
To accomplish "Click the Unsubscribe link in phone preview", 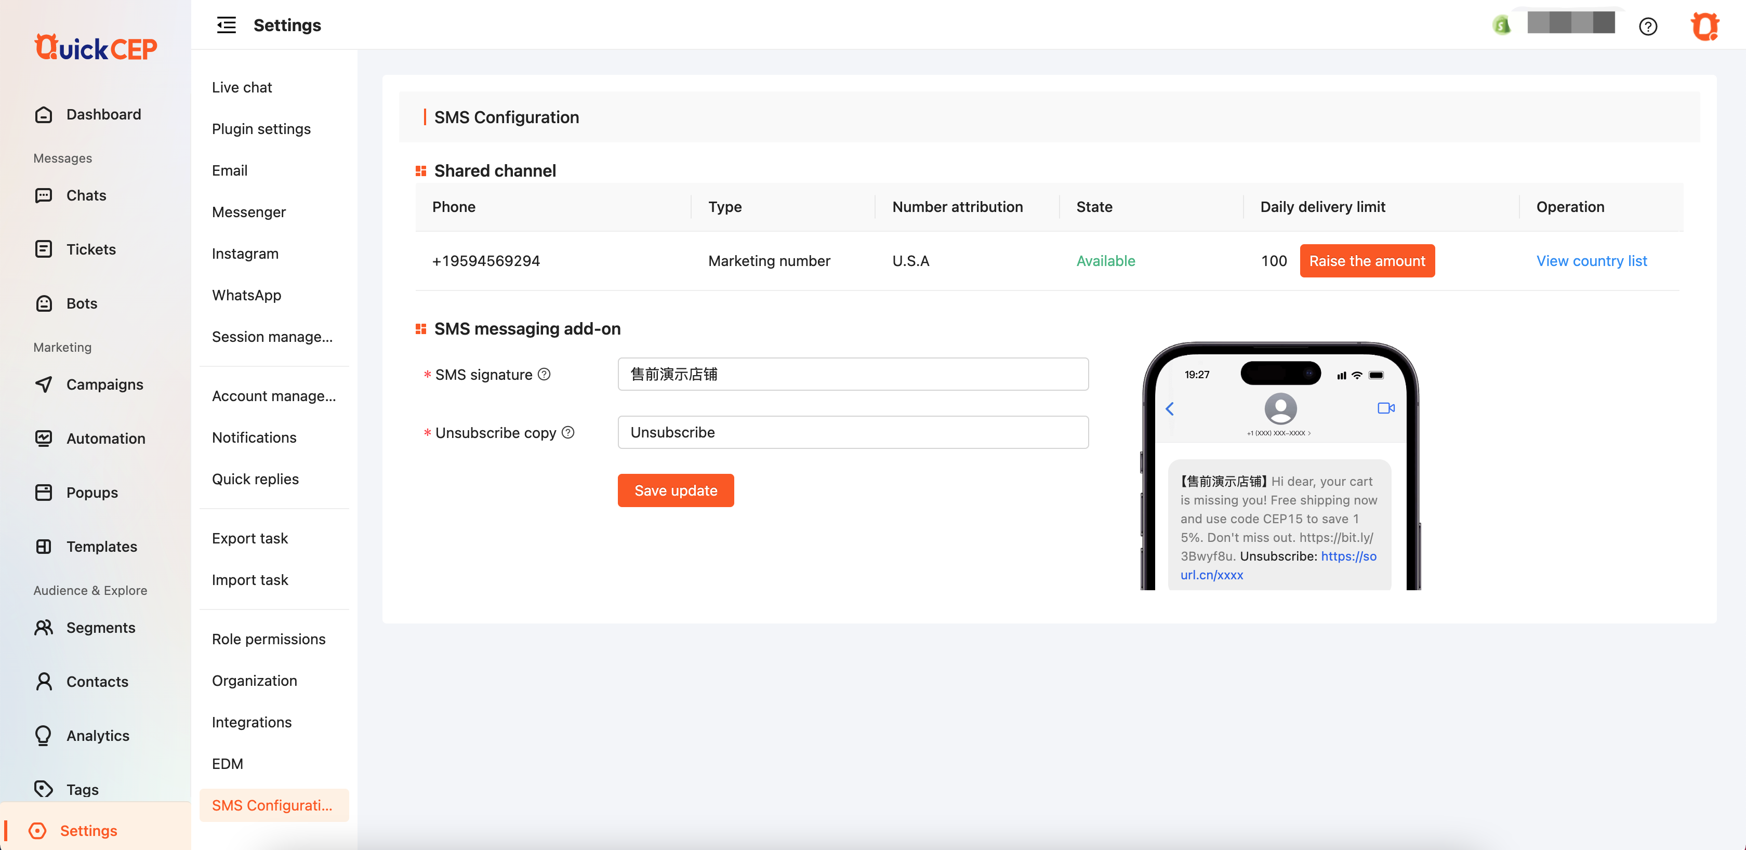I will 1278,565.
